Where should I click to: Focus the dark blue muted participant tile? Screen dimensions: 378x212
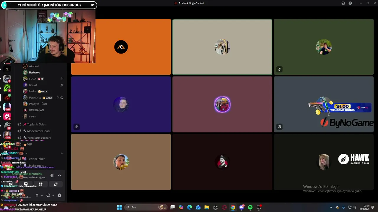point(121,105)
